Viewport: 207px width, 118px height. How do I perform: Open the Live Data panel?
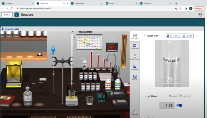[135, 36]
